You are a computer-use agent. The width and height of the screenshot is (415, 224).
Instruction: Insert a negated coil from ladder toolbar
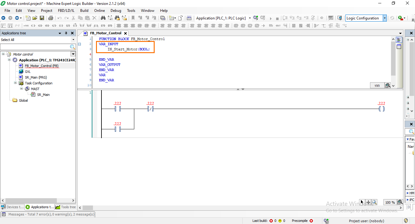[x=54, y=25]
